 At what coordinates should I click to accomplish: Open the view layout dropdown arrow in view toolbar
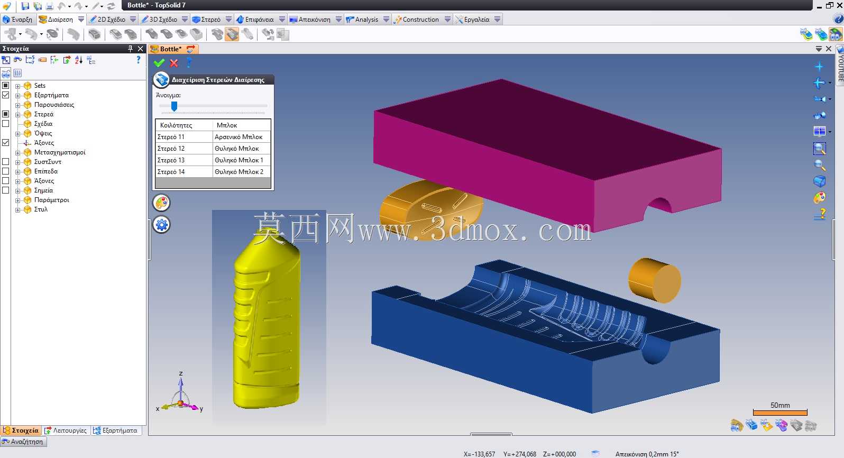(830, 131)
